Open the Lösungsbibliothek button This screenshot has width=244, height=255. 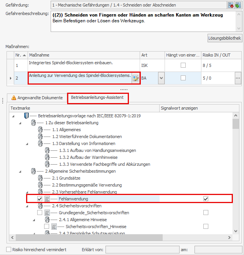pos(224,38)
